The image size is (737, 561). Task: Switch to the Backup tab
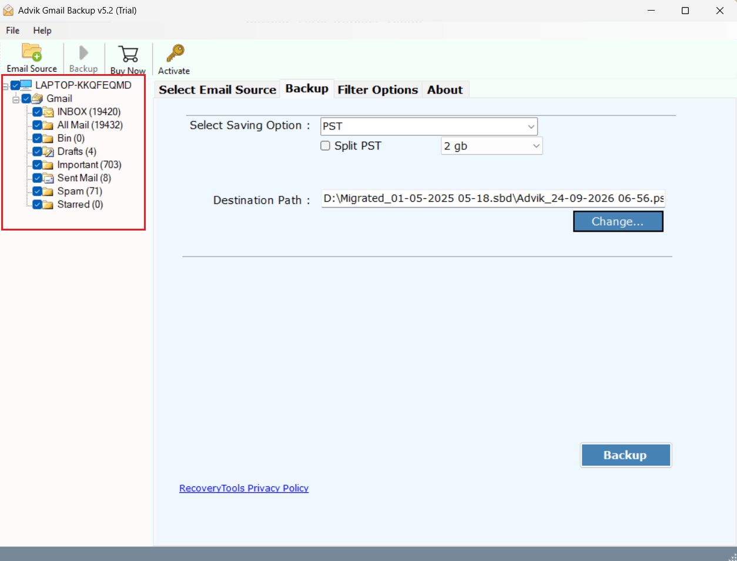[307, 88]
